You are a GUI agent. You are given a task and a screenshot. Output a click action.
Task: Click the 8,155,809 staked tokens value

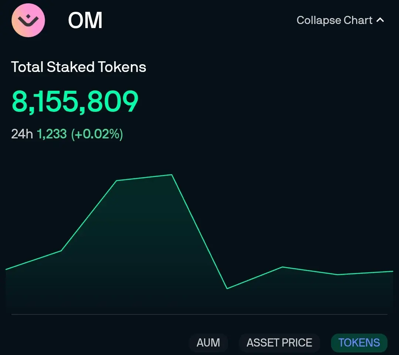click(75, 101)
